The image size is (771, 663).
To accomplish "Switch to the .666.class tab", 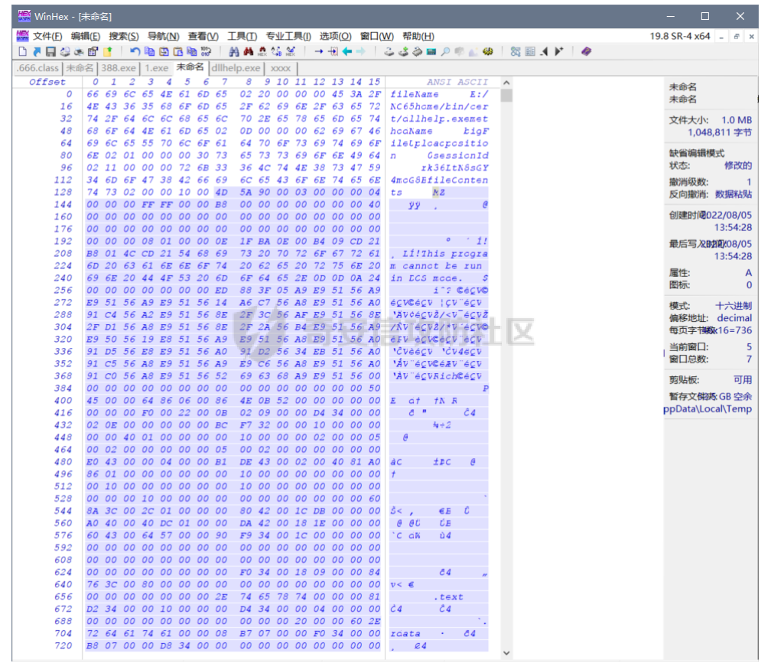I will [x=38, y=68].
